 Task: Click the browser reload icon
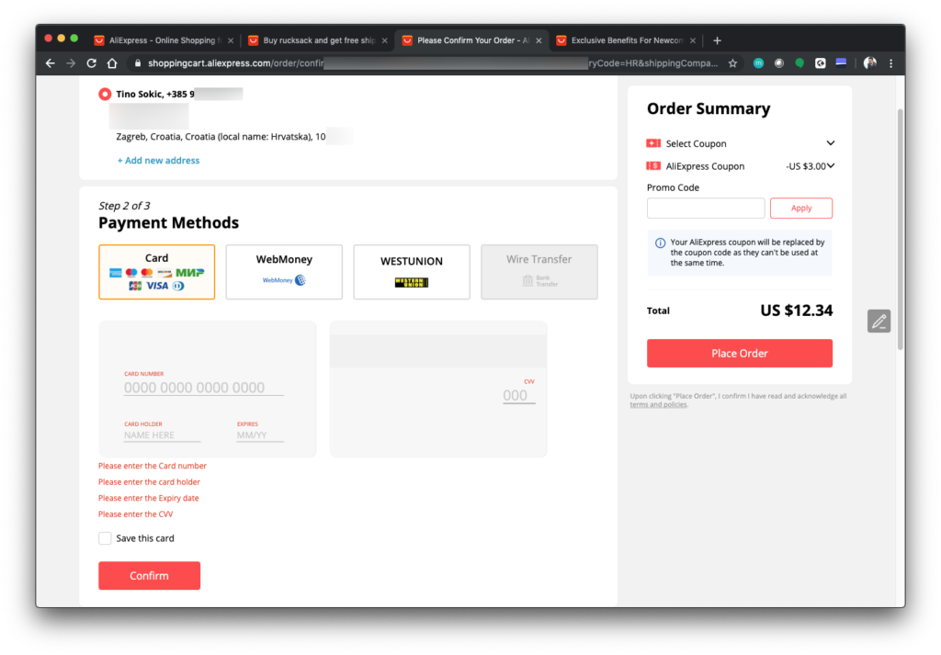tap(91, 63)
